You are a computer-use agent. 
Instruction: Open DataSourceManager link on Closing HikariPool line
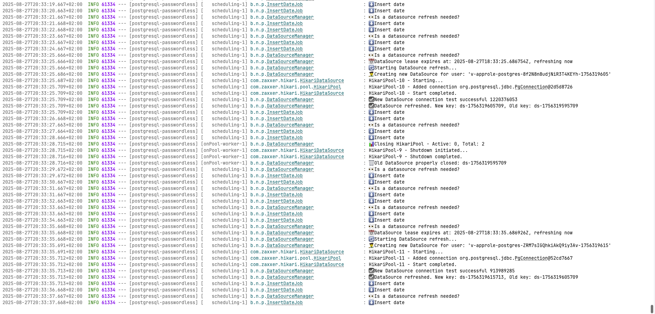coord(290,144)
